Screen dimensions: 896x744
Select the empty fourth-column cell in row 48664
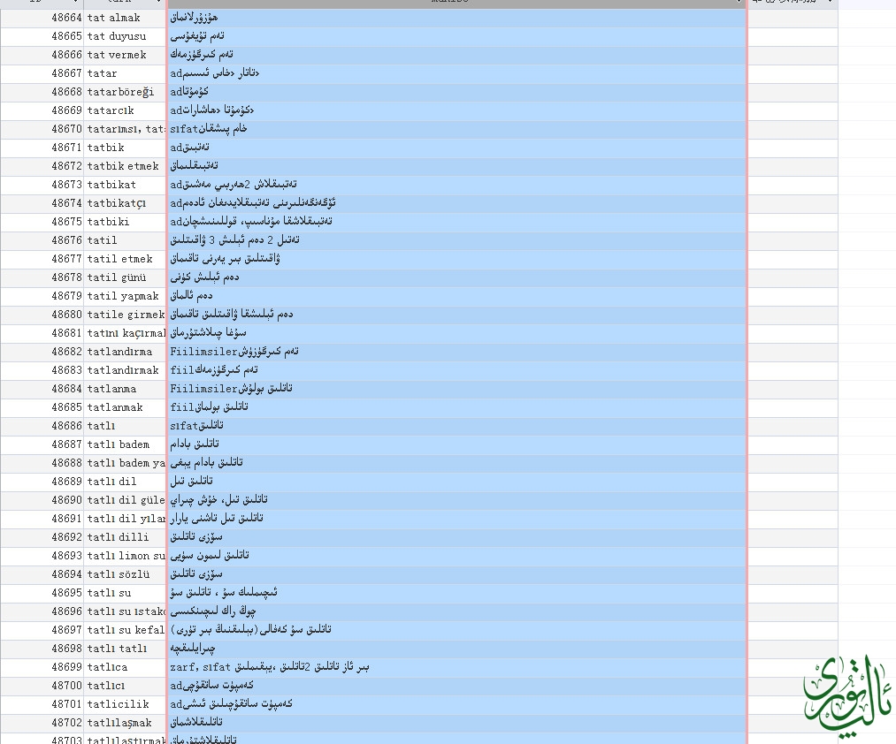[793, 18]
